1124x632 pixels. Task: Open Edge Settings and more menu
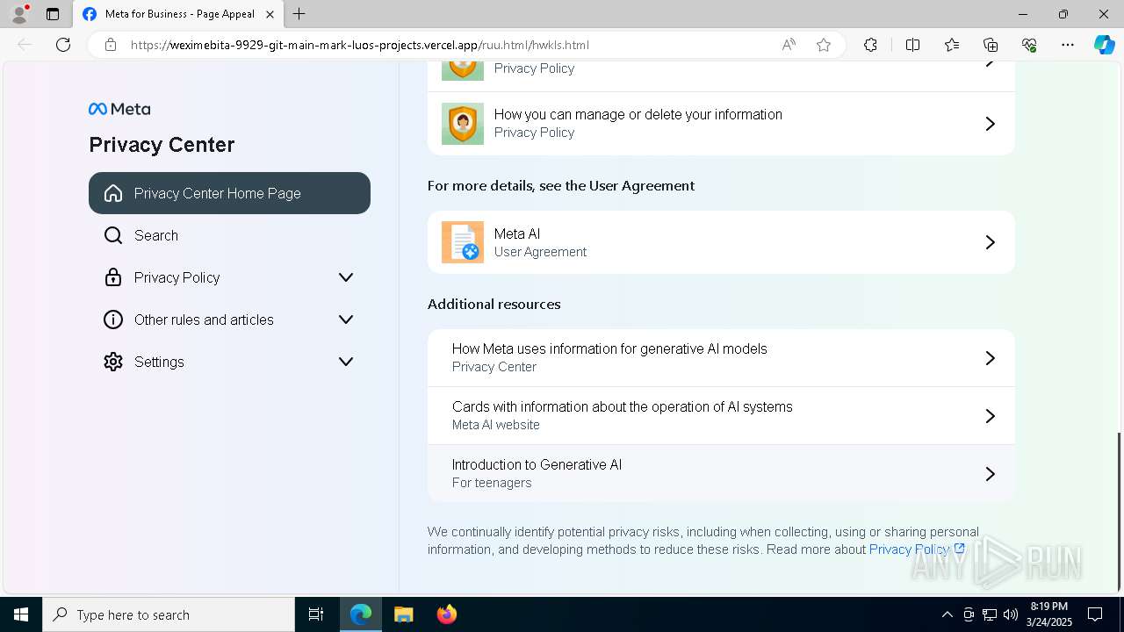[x=1068, y=45]
